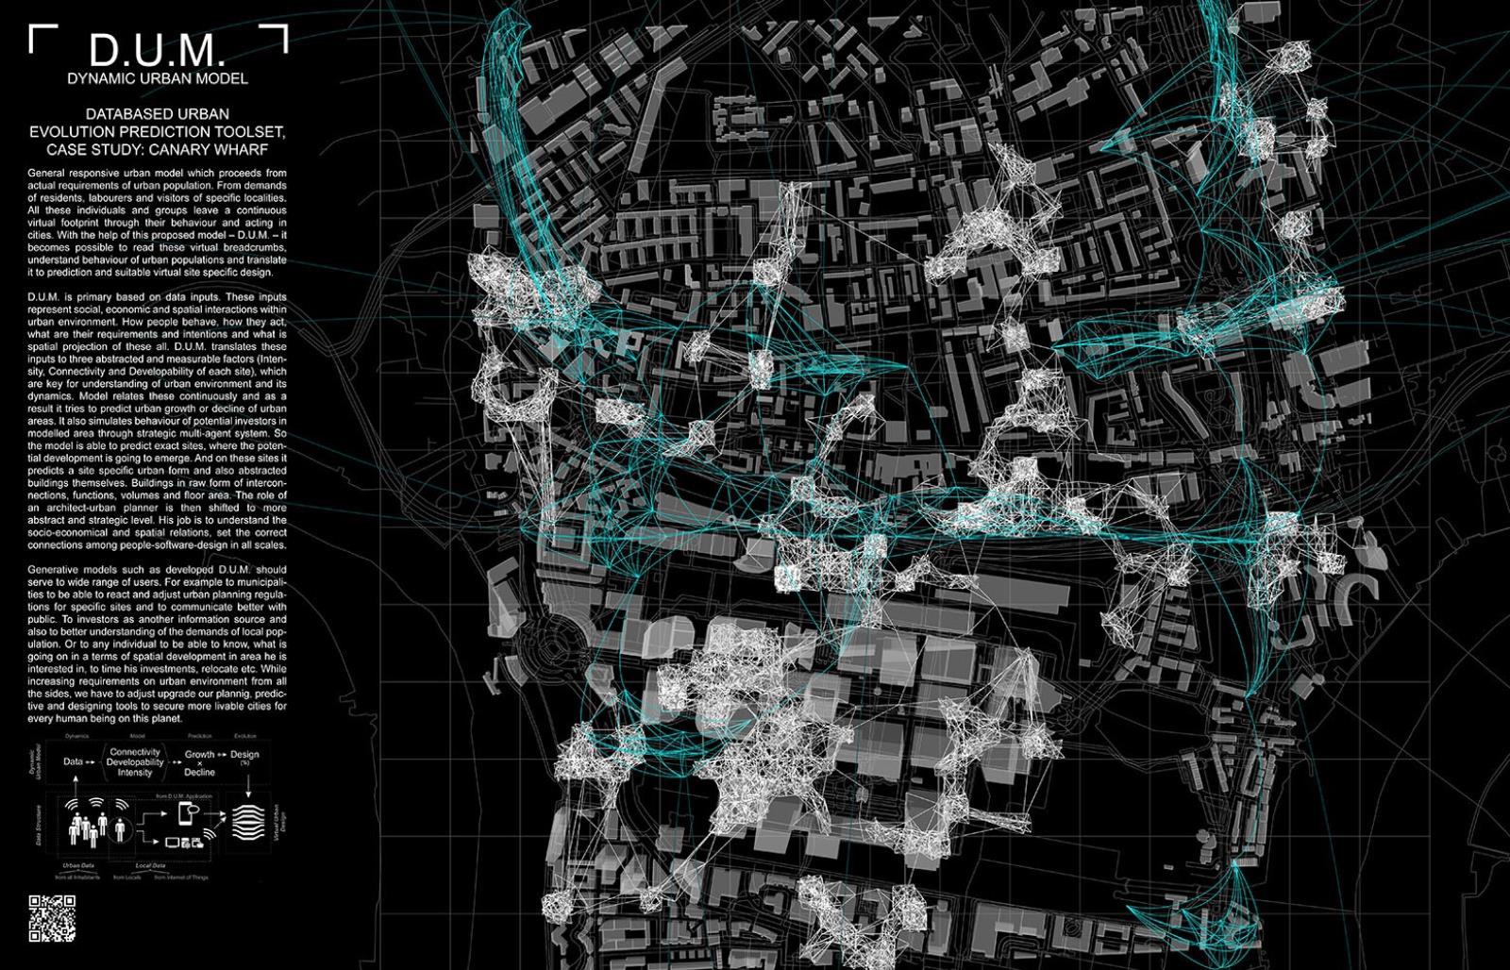Image resolution: width=1510 pixels, height=970 pixels.
Task: Click the 'Dynamic Urban Model' subtitle
Action: pyautogui.click(x=158, y=78)
